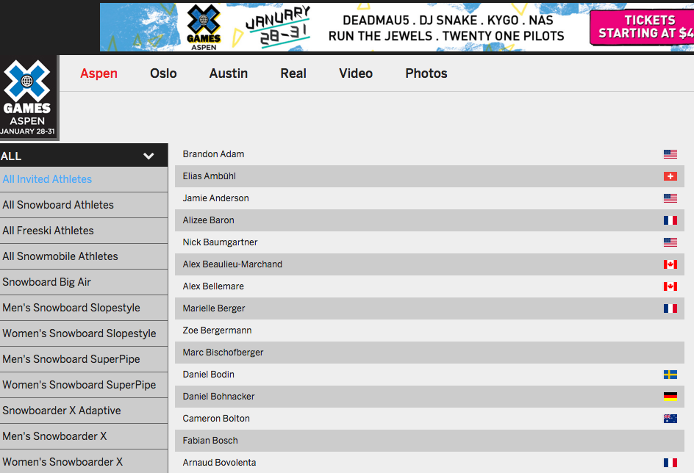This screenshot has height=473, width=694.
Task: Open the Aspen tab
Action: 99,73
